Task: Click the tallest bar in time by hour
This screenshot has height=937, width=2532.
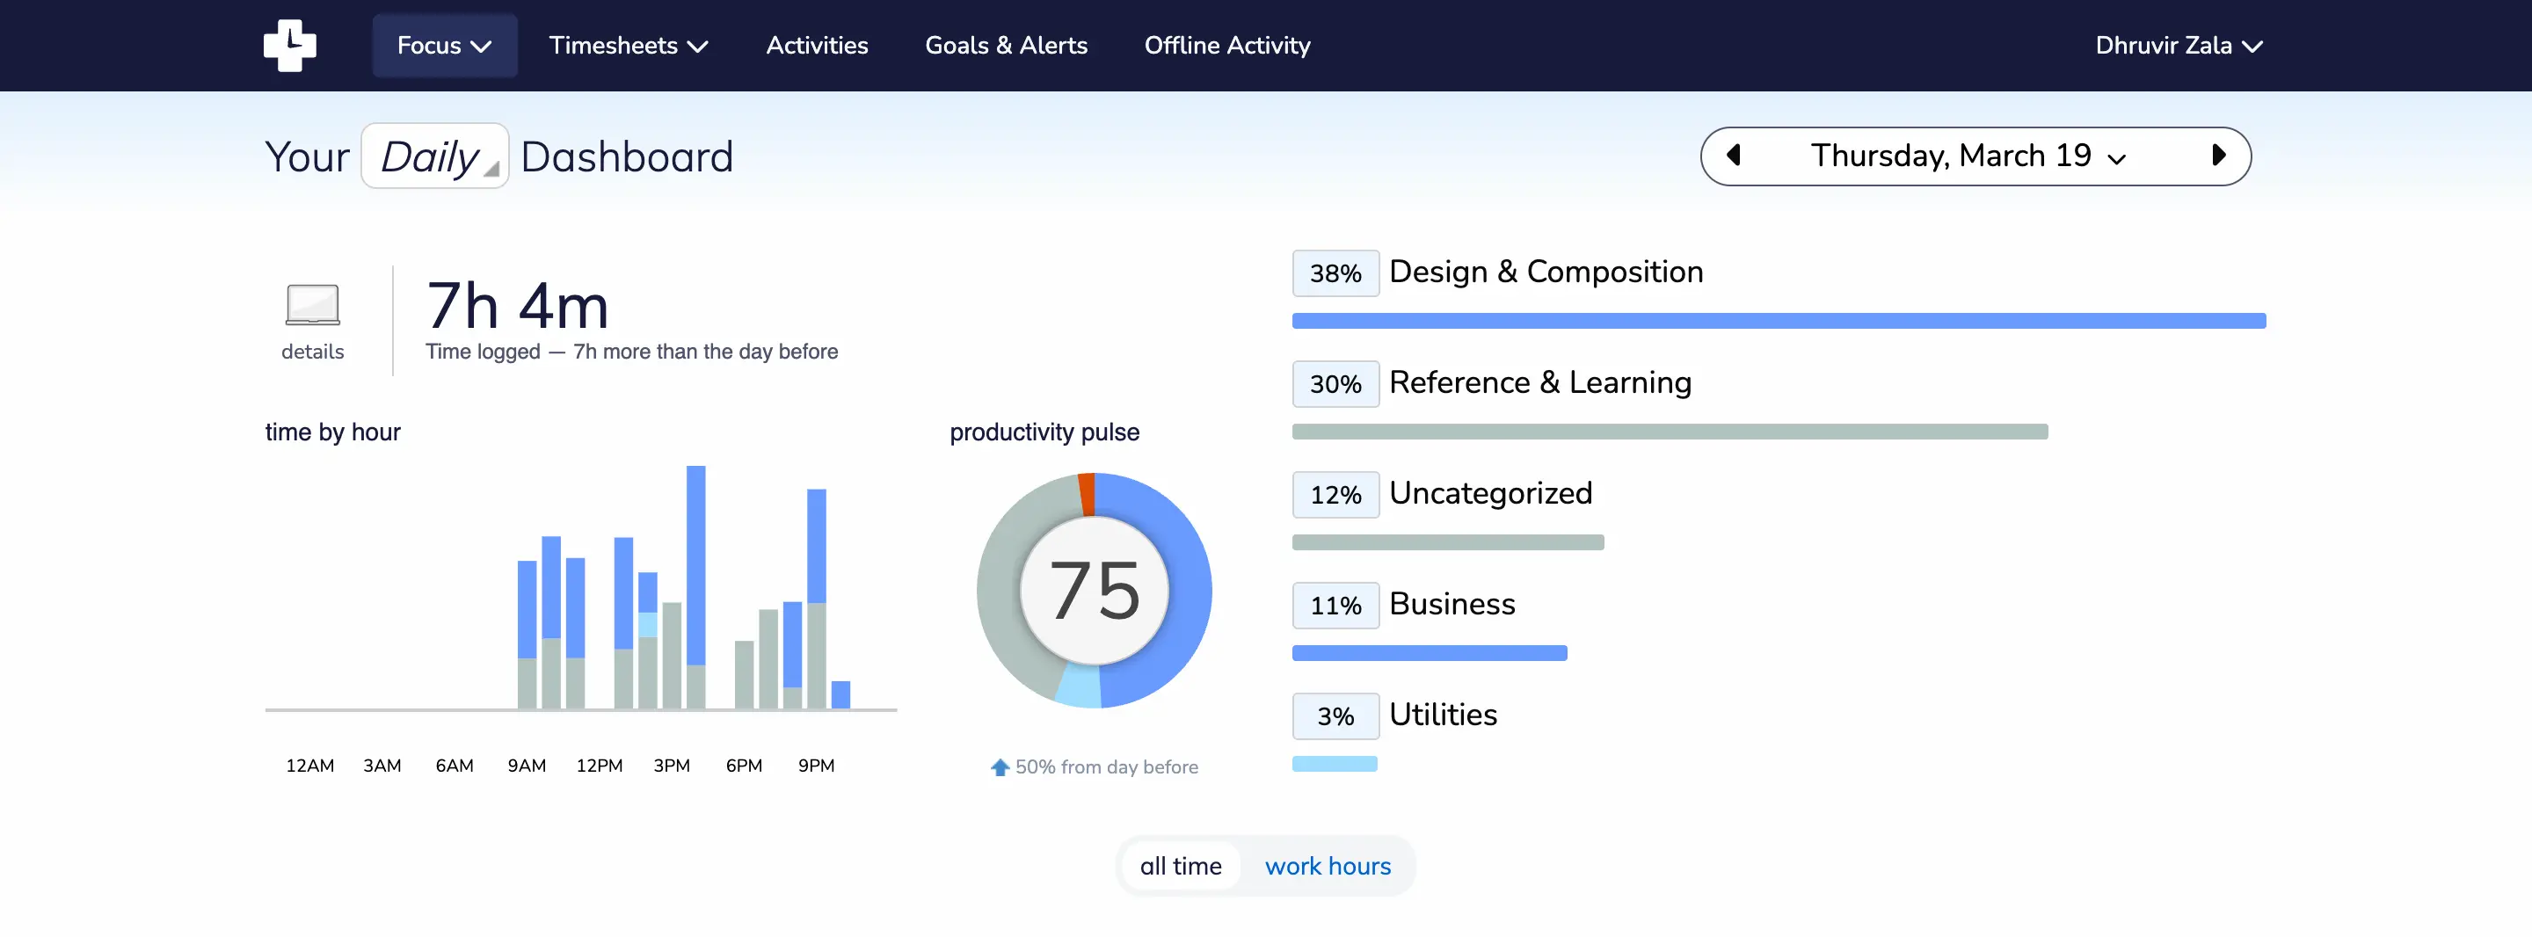Action: 696,587
